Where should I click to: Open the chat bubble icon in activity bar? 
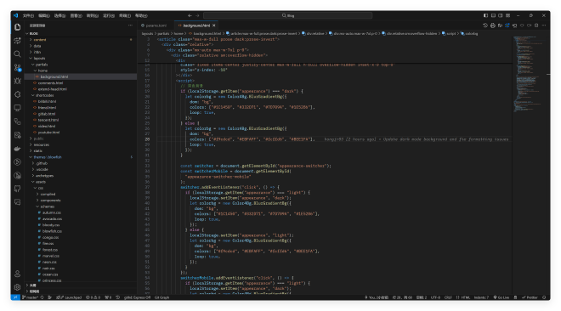(17, 202)
